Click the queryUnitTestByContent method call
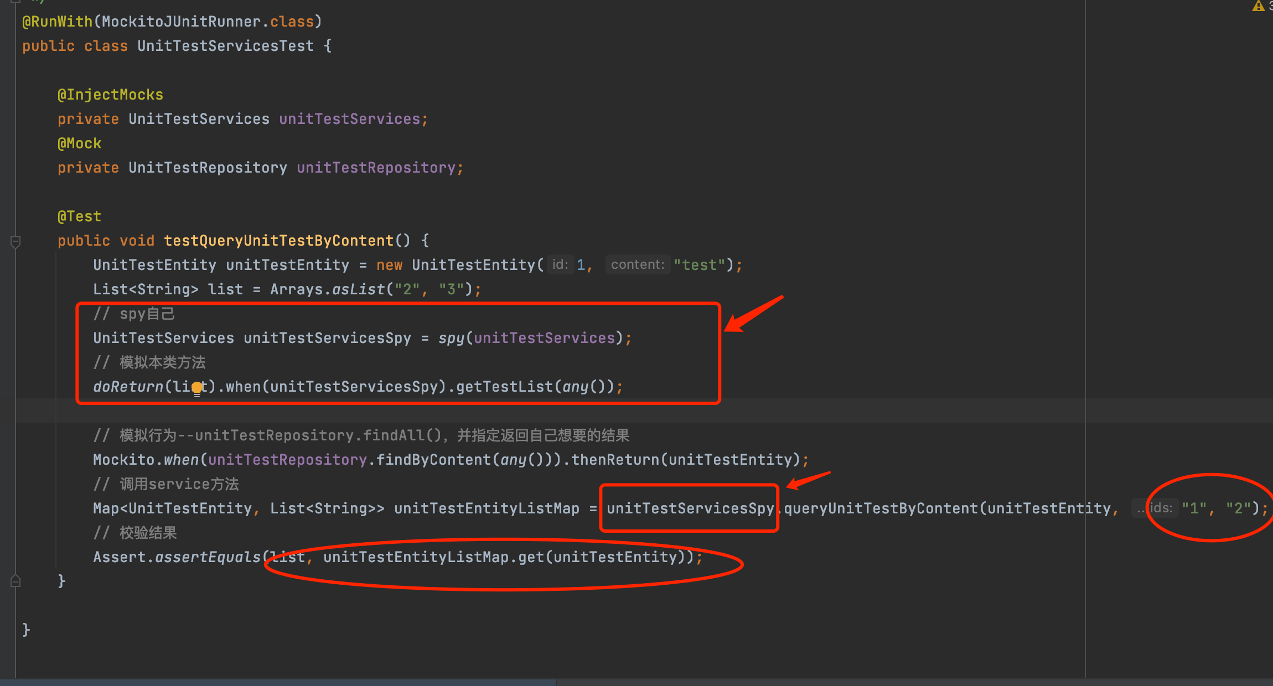Screen dimensions: 1273x686 pyautogui.click(x=881, y=508)
